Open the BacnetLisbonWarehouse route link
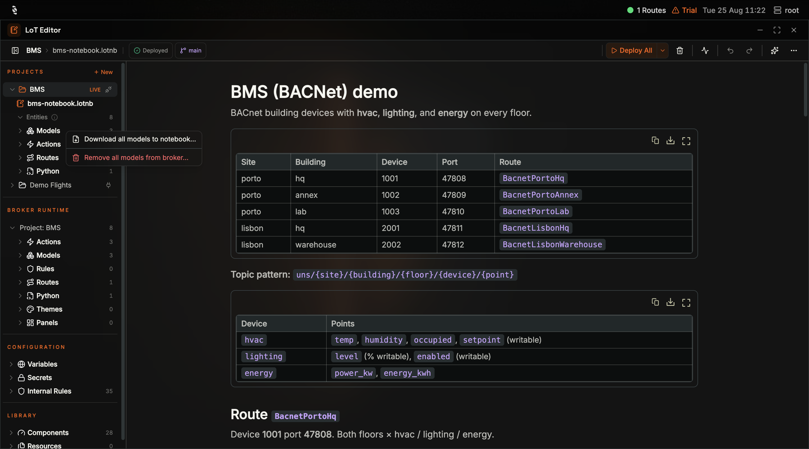This screenshot has width=809, height=449. click(x=553, y=245)
